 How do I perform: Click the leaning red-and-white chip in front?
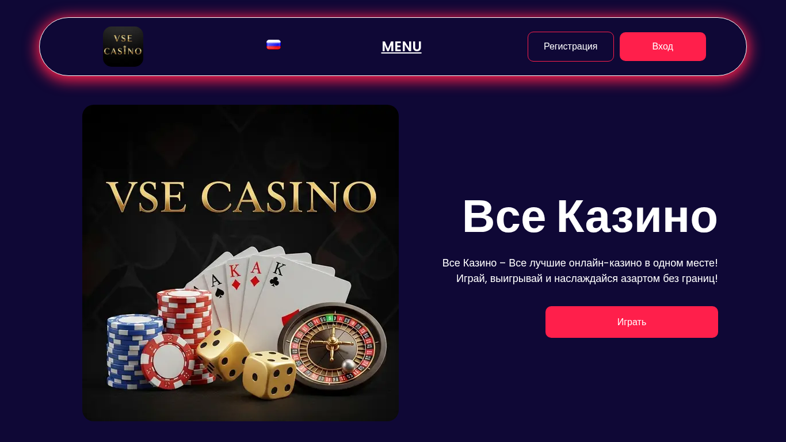click(167, 361)
